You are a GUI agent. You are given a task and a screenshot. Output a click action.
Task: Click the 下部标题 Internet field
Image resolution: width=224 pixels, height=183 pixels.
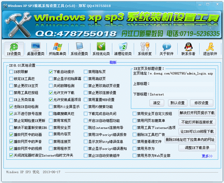181,94
